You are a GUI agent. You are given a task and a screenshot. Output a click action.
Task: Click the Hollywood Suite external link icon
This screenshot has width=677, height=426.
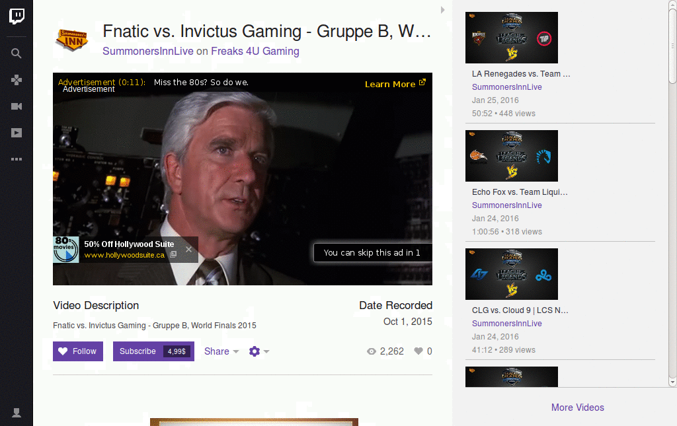(x=173, y=254)
